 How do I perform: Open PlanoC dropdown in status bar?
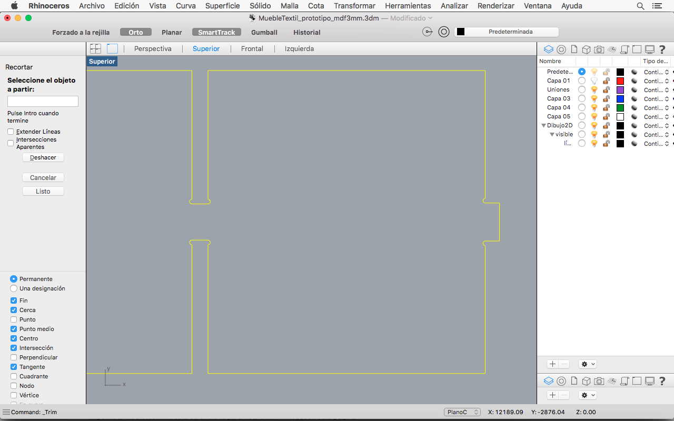[x=462, y=412]
